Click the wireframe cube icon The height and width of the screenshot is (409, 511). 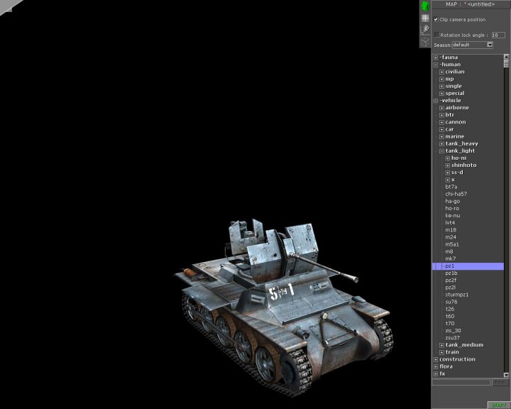pyautogui.click(x=425, y=41)
